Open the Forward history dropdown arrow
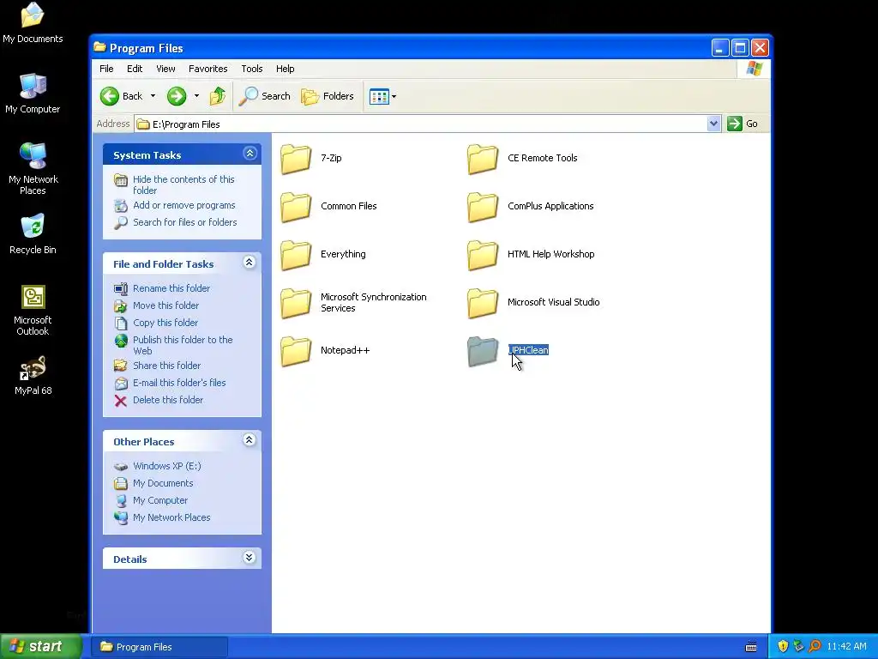 coord(196,96)
